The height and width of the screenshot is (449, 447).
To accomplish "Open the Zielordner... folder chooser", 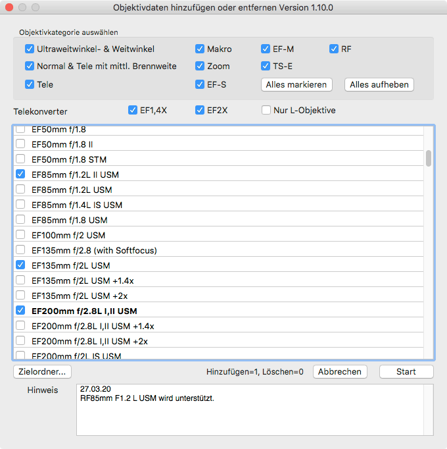I will click(42, 371).
